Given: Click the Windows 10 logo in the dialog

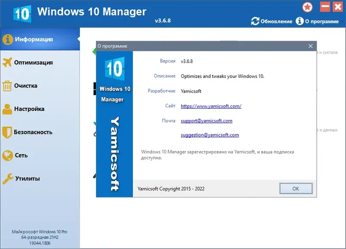Looking at the screenshot, I should (115, 69).
